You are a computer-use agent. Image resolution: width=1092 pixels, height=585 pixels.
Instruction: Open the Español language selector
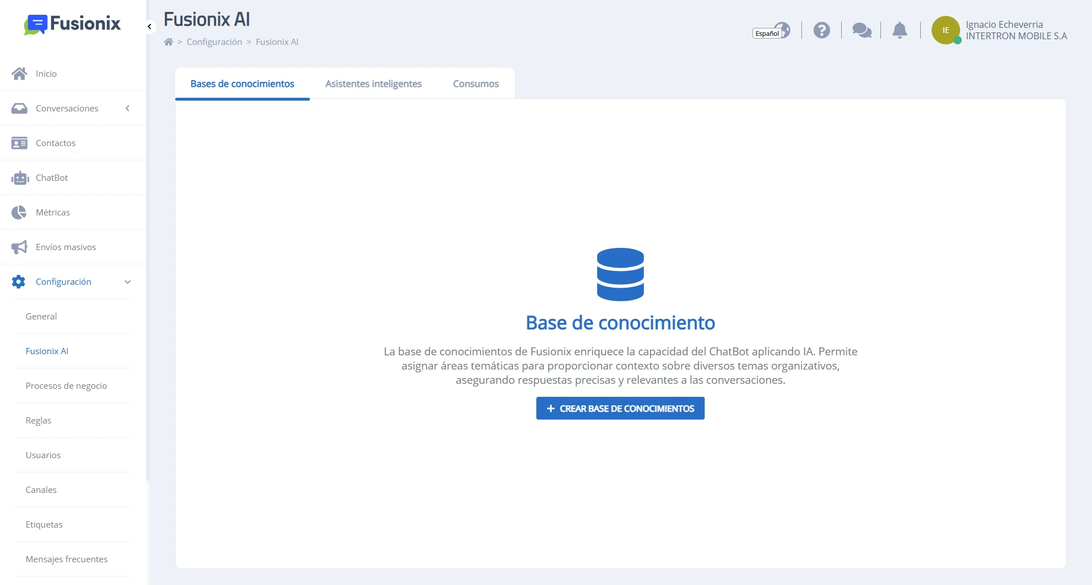point(772,31)
